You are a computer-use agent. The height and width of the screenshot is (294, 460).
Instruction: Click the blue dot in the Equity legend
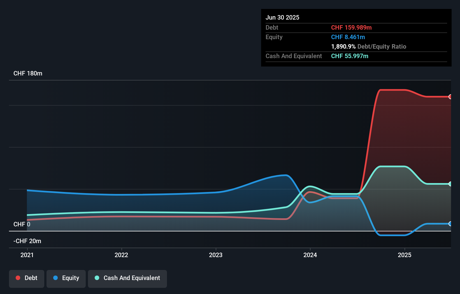point(55,278)
